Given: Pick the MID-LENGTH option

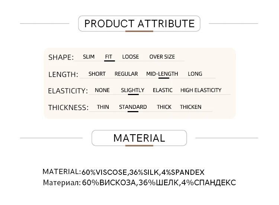Looking at the screenshot, I should pyautogui.click(x=162, y=74).
